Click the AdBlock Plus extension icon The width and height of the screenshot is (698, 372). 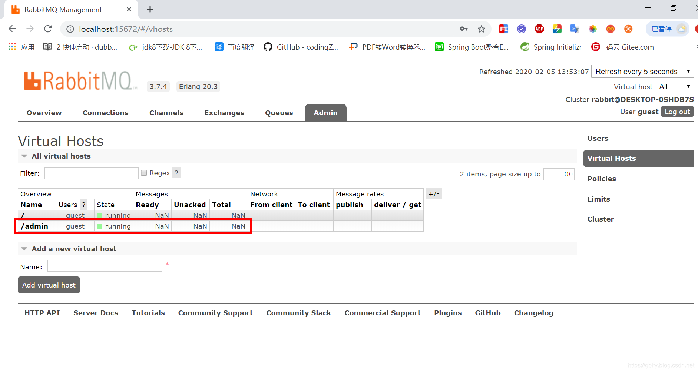click(539, 29)
